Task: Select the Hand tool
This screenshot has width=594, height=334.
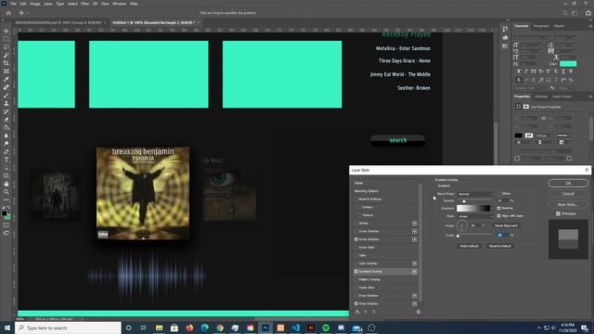Action: [6, 184]
